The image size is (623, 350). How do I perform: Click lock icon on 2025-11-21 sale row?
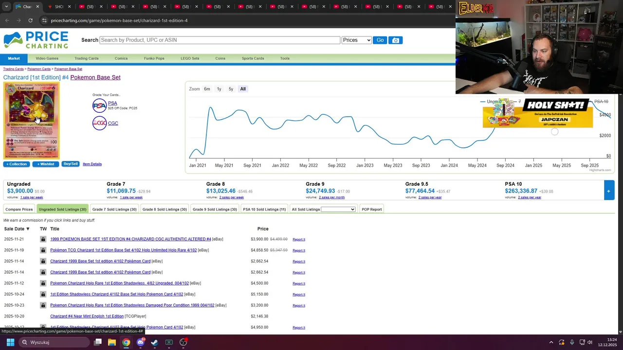pos(43,239)
